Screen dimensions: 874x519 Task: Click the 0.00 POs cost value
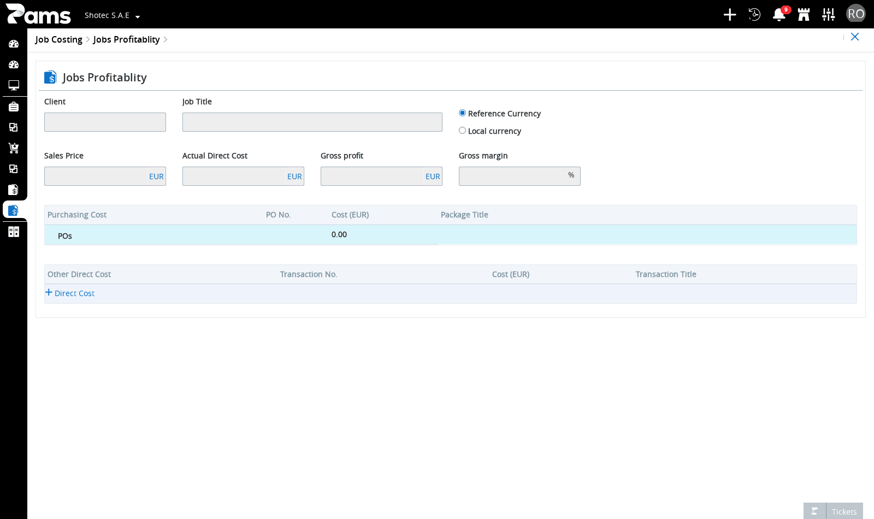point(339,234)
